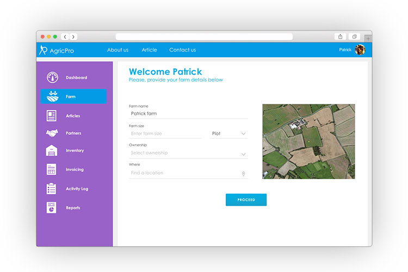Select Reports label in the sidebar
The height and width of the screenshot is (272, 408).
point(73,208)
